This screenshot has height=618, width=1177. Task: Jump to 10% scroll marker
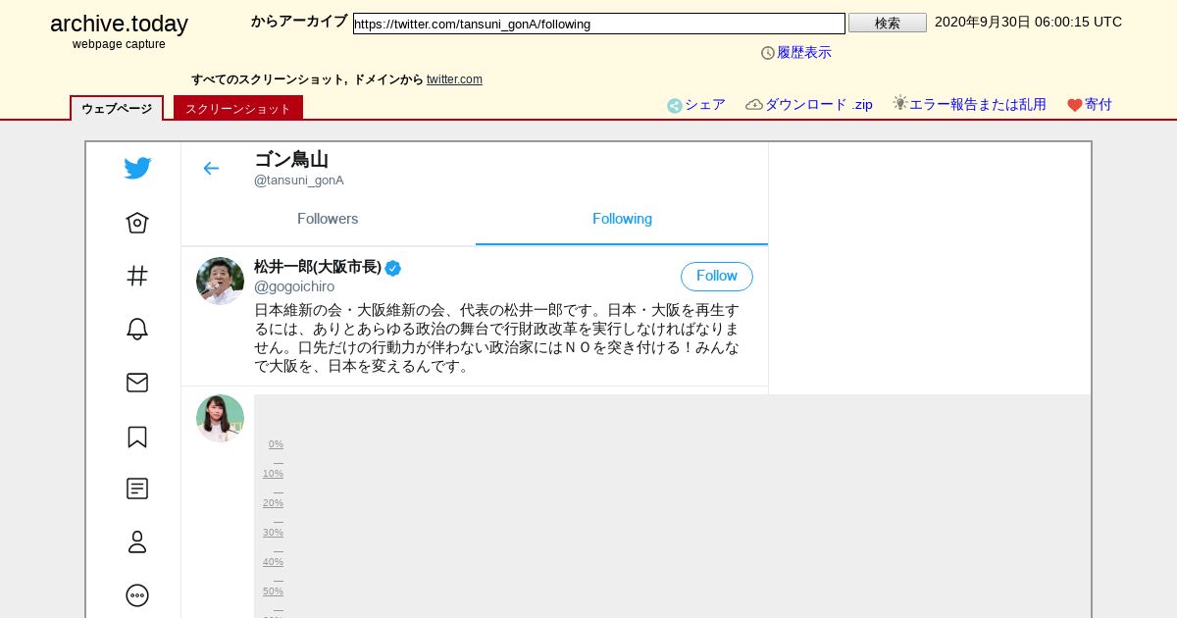tap(273, 474)
